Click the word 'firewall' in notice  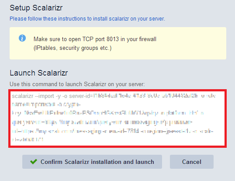click(x=148, y=39)
